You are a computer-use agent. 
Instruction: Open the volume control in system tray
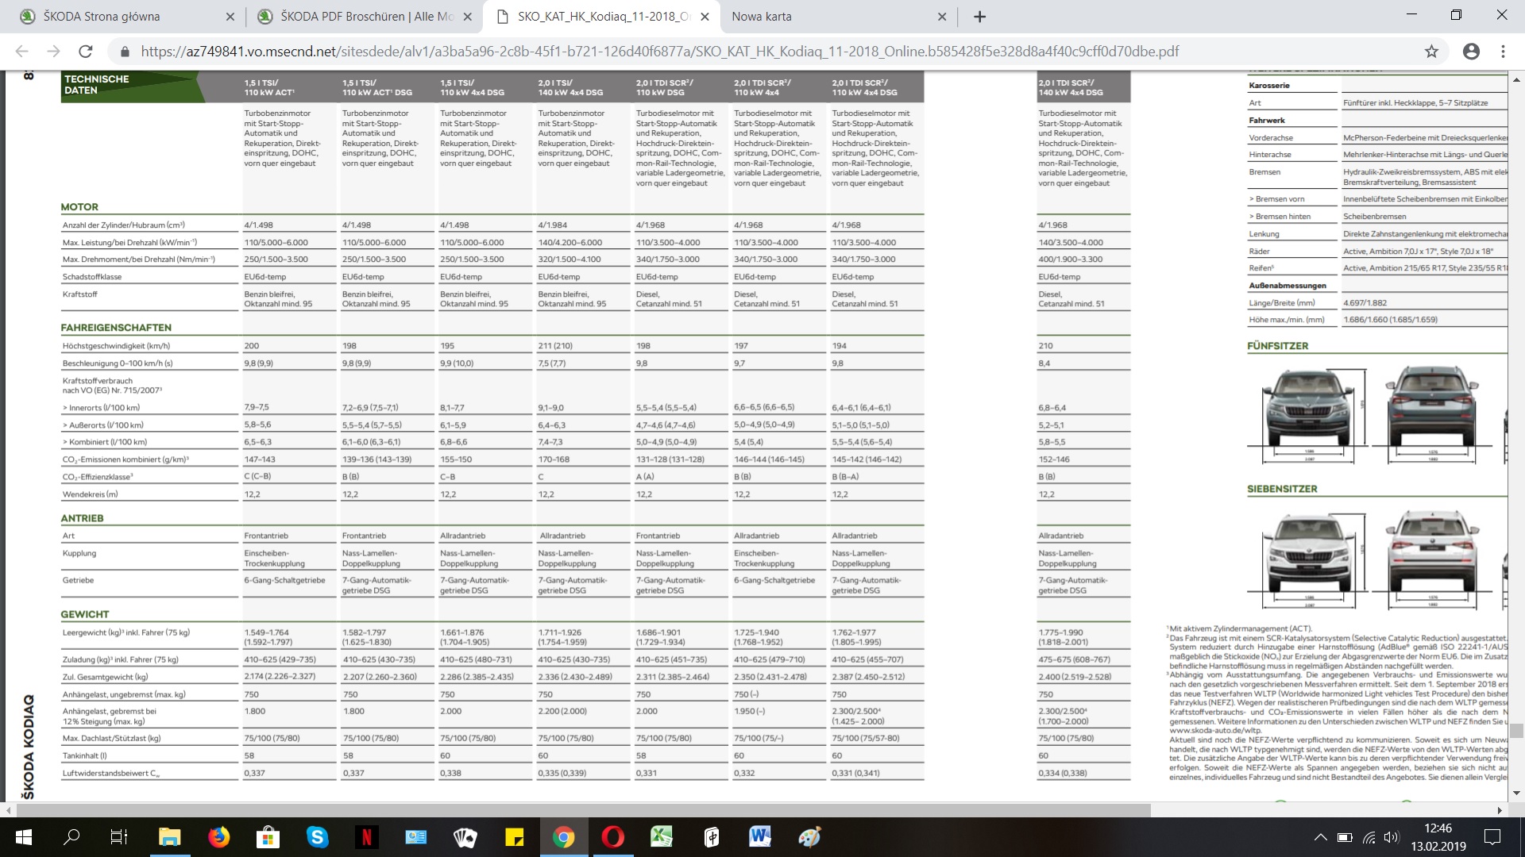[x=1391, y=837]
